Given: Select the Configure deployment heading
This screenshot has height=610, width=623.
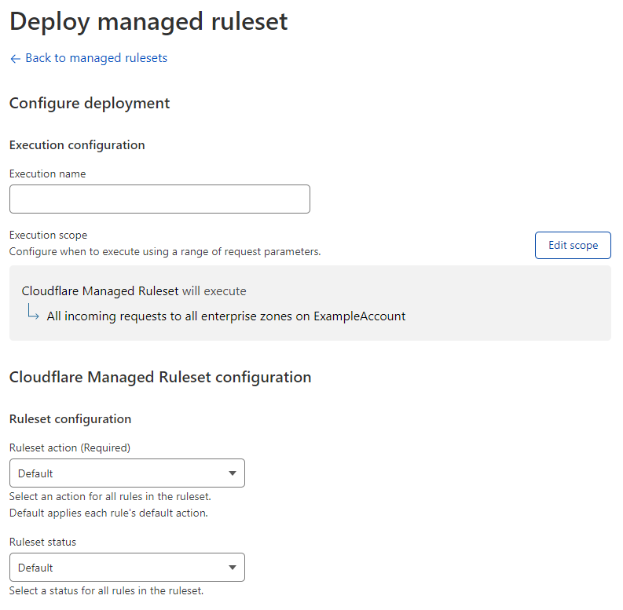Looking at the screenshot, I should (x=89, y=103).
